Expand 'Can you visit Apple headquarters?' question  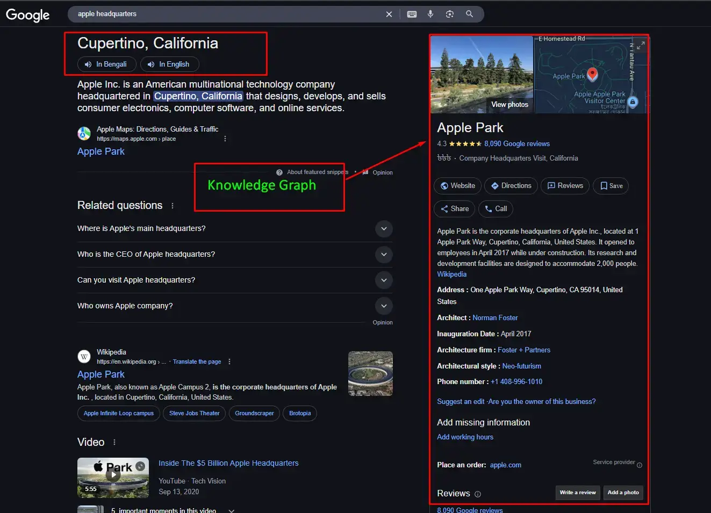(384, 280)
